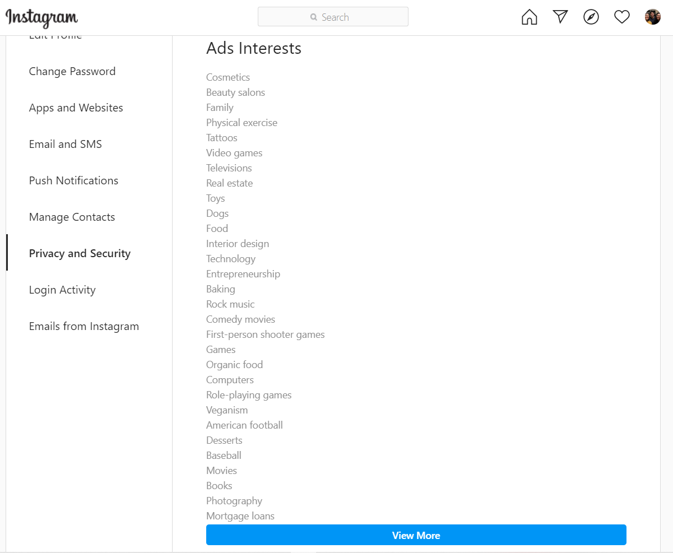Go to Email and SMS settings
This screenshot has width=673, height=553.
pyautogui.click(x=66, y=144)
